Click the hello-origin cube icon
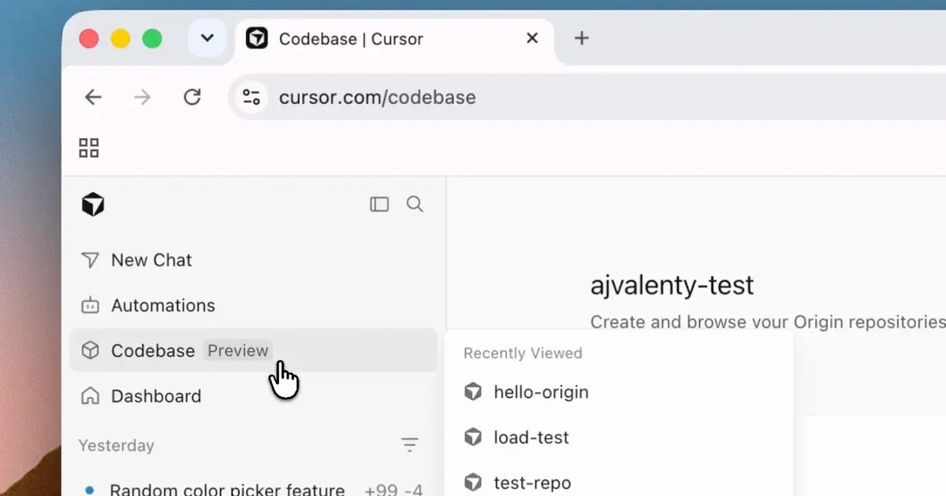Screen dimensions: 946x496 click(473, 392)
